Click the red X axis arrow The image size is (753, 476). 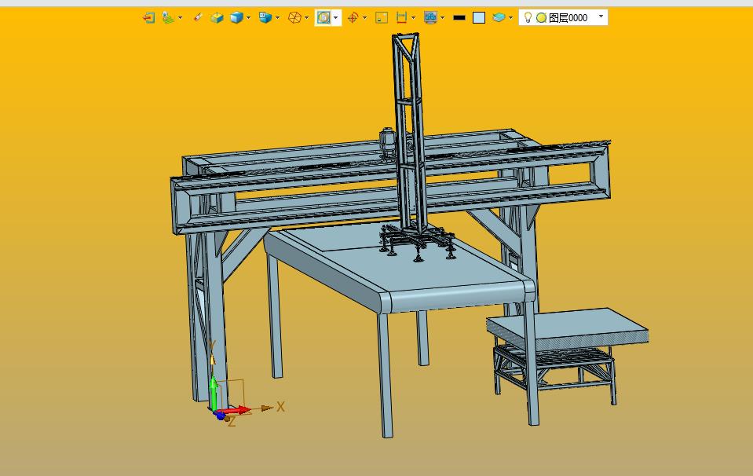(235, 410)
